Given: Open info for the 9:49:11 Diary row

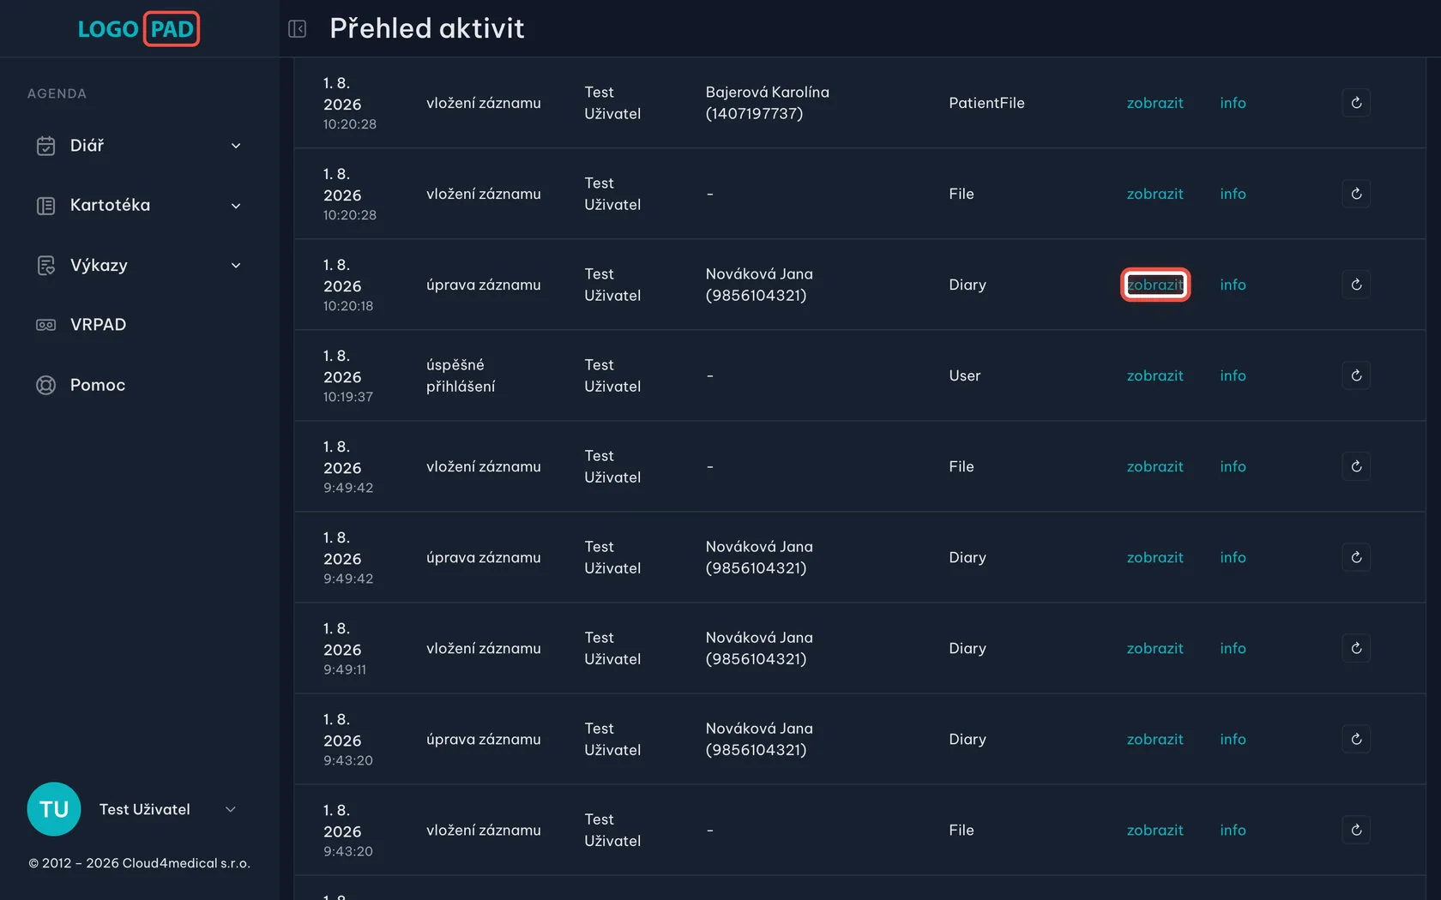Looking at the screenshot, I should tap(1233, 648).
